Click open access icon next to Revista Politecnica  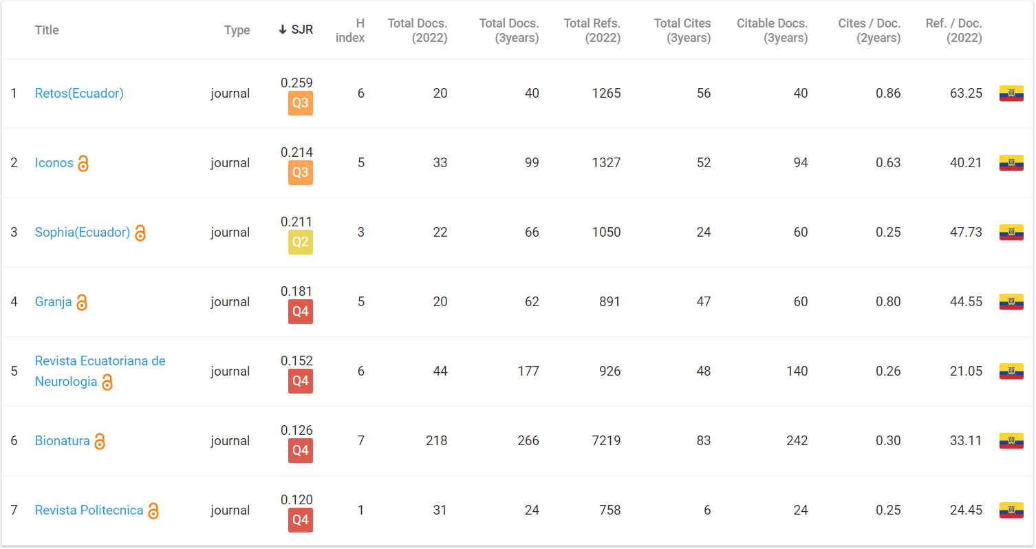153,510
